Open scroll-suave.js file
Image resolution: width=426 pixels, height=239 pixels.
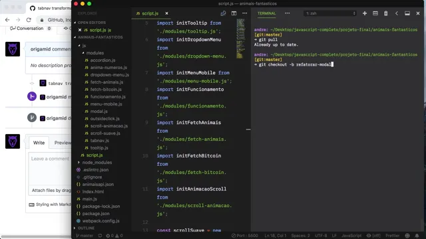coord(105,133)
